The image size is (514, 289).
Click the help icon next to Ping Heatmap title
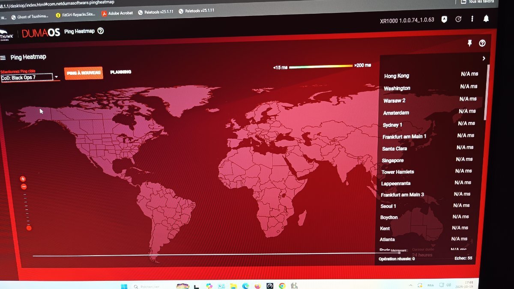point(101,31)
